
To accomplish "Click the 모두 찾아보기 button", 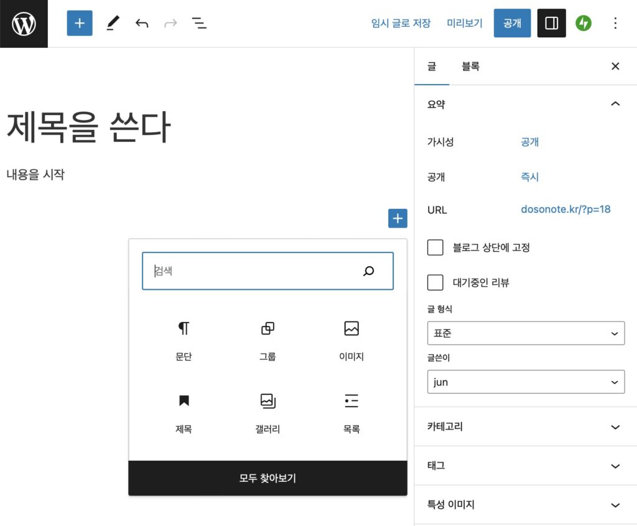I will [x=267, y=478].
